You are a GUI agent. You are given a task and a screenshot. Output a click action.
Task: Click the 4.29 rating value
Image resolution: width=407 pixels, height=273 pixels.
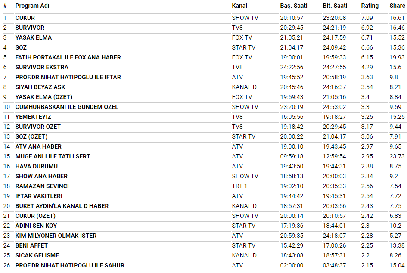[367, 67]
